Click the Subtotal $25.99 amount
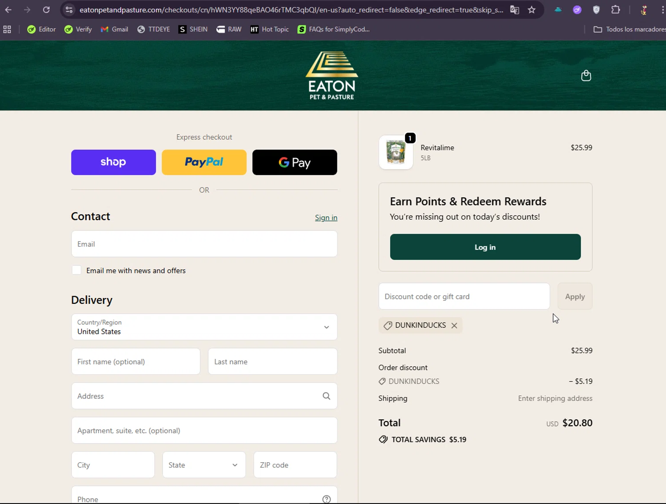The height and width of the screenshot is (504, 666). coord(582,350)
